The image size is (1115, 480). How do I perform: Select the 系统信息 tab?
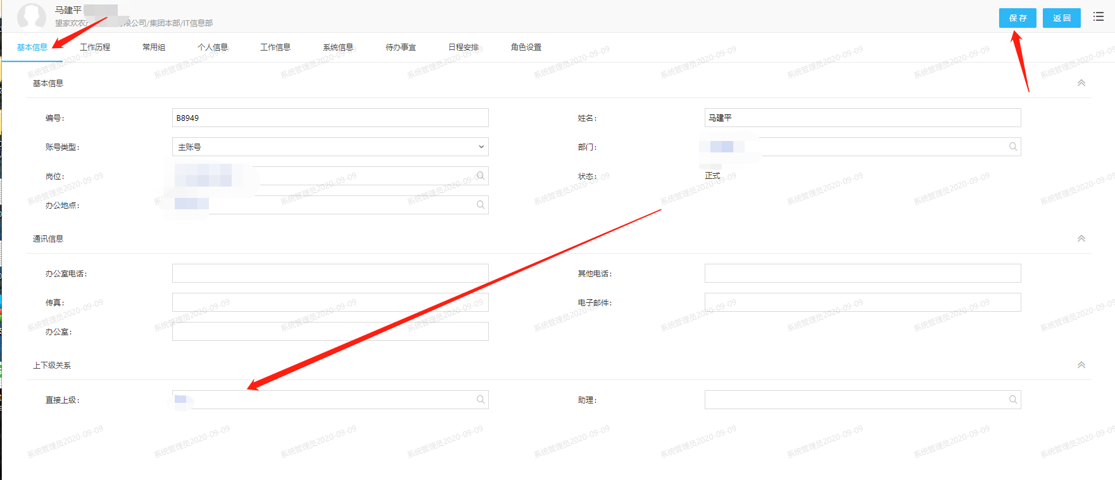tap(338, 47)
